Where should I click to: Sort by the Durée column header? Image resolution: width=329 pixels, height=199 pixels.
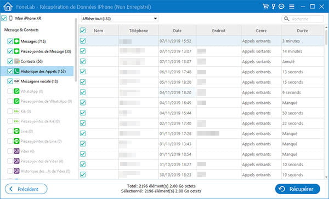(302, 31)
